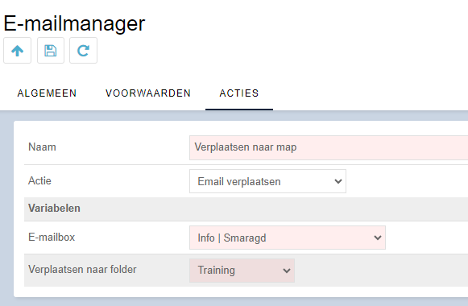The height and width of the screenshot is (306, 468).
Task: Click the up arrow back icon
Action: coord(17,51)
